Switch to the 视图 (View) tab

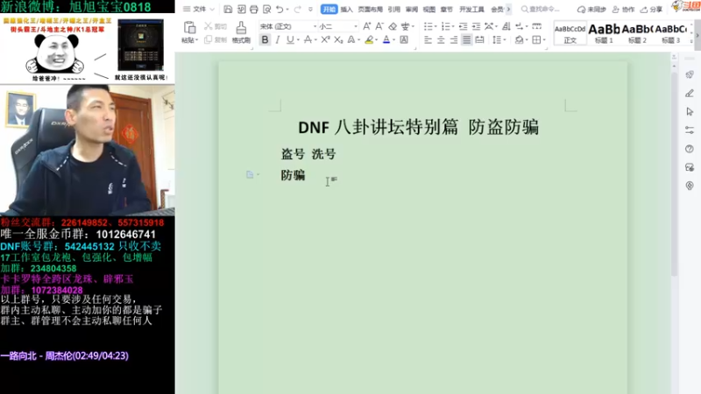point(429,9)
